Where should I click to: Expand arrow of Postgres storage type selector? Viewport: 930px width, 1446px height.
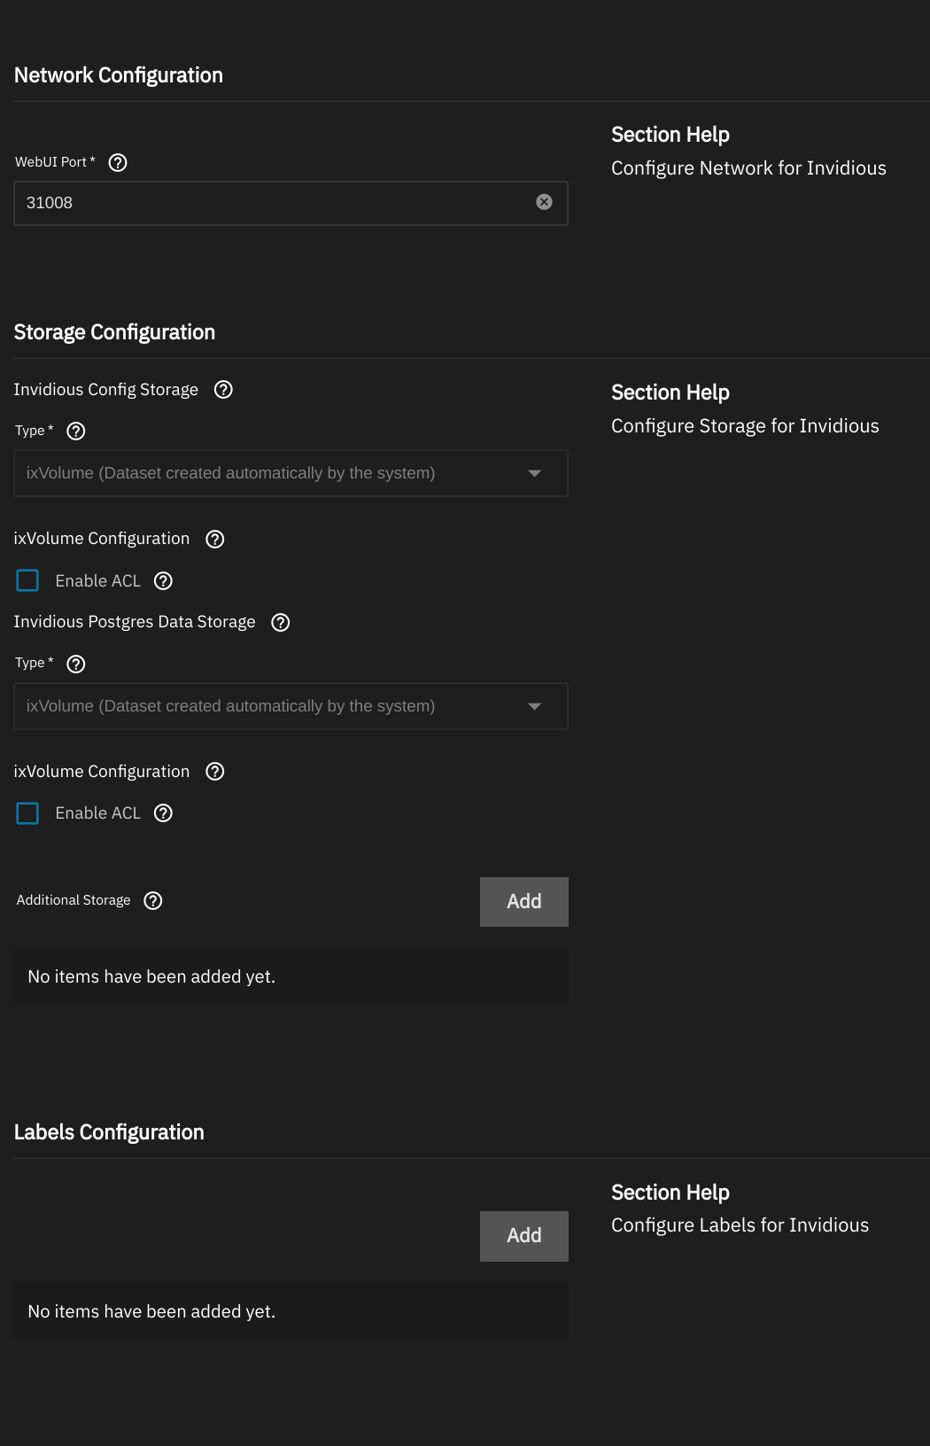(534, 706)
